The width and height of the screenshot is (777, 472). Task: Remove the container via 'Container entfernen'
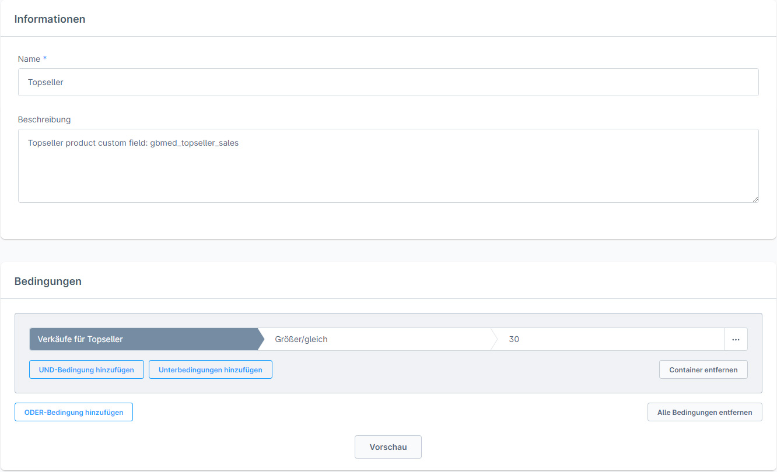tap(703, 369)
